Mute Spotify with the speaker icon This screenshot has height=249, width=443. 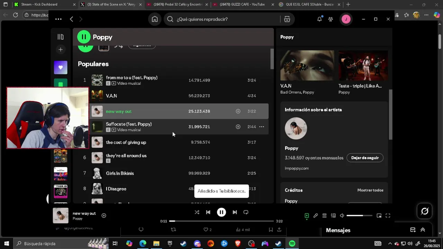[x=342, y=216]
